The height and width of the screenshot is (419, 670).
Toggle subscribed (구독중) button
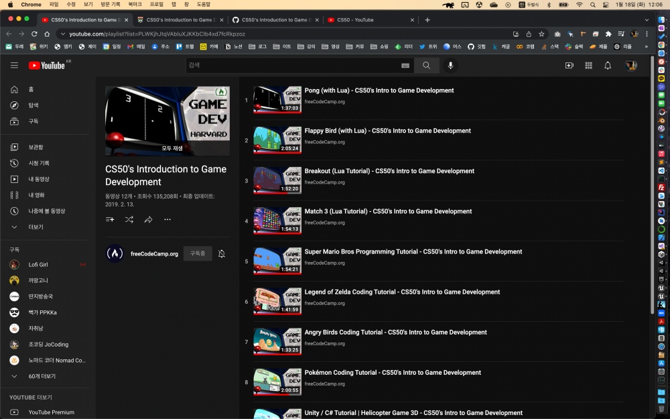coord(198,253)
